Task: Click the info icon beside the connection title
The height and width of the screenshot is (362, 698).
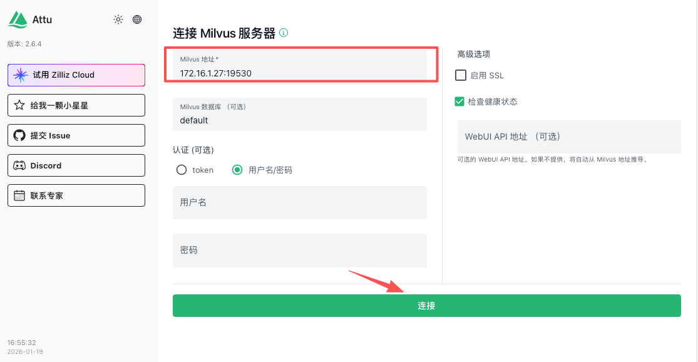Action: (x=284, y=33)
